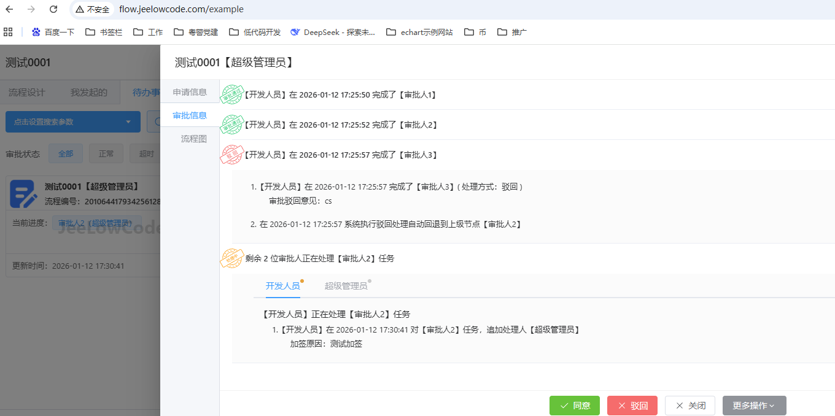
Task: Open the DeepSeek bookmark
Action: (333, 32)
